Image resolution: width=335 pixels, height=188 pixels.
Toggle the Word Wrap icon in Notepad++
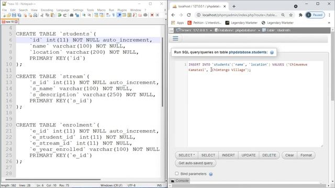[108, 15]
